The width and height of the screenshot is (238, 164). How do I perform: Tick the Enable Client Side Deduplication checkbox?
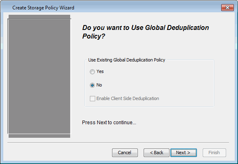(92, 98)
